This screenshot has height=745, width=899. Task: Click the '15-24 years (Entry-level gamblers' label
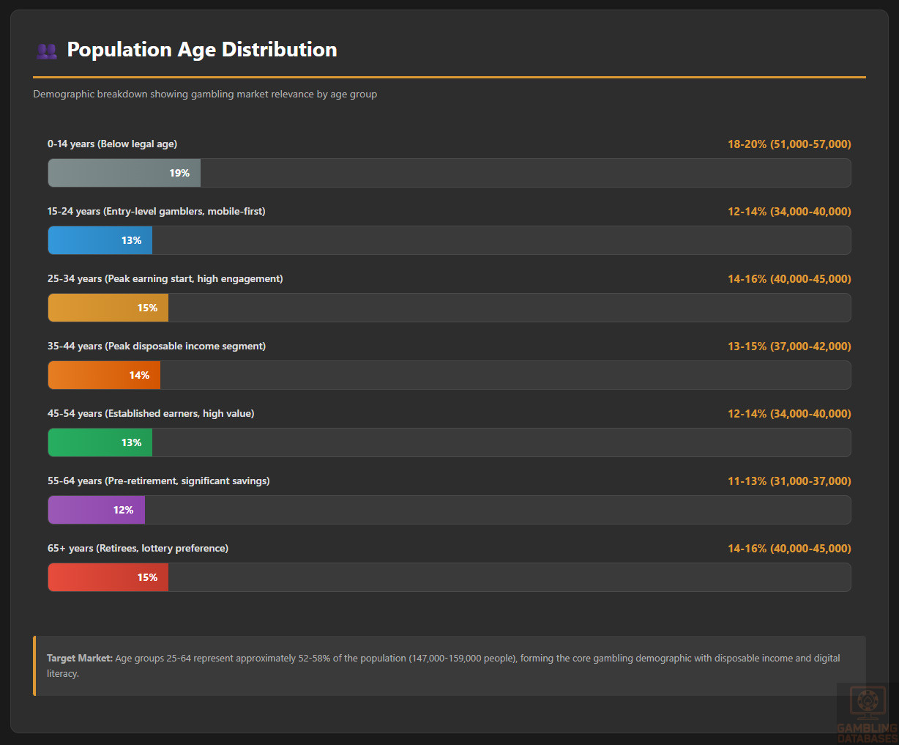(156, 211)
